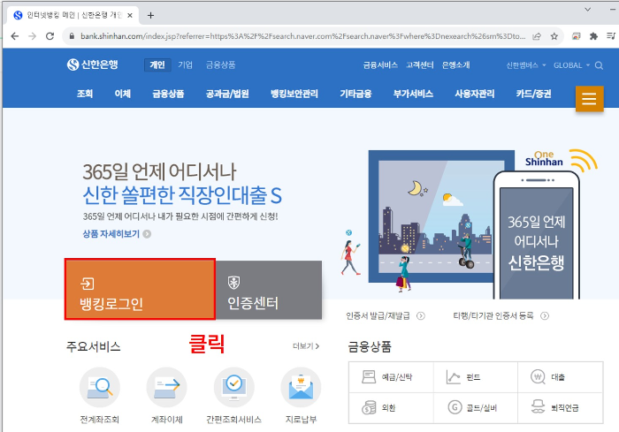The image size is (619, 432).
Task: Select 펀드 chart icon
Action: pos(453,377)
